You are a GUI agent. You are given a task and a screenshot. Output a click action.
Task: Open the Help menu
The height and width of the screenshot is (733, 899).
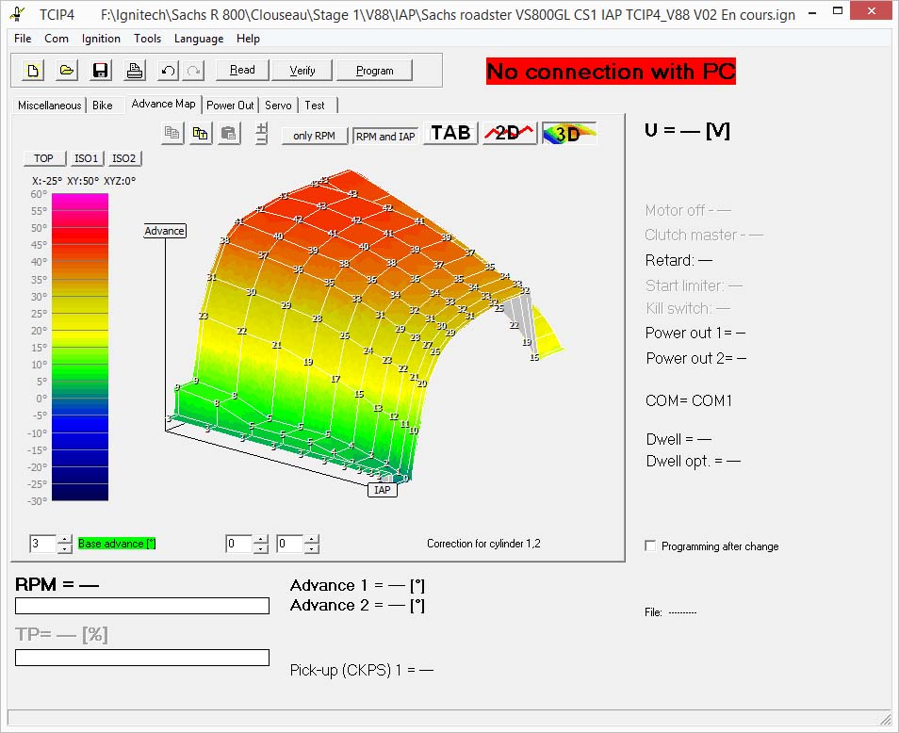248,39
